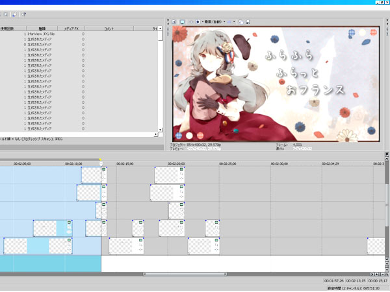Click timeline ruler at 00:02:05;00
Image resolution: width=390 pixels, height=292 pixels.
tap(22, 164)
